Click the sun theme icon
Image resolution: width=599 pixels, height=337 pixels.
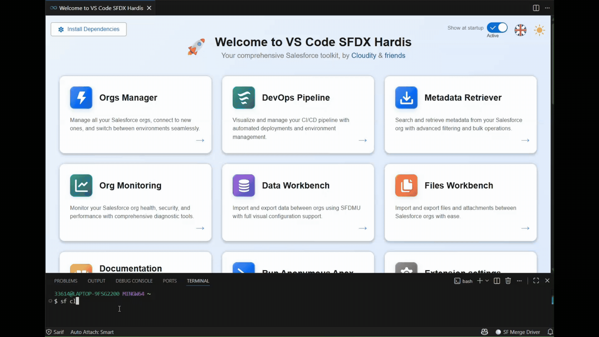click(x=539, y=30)
